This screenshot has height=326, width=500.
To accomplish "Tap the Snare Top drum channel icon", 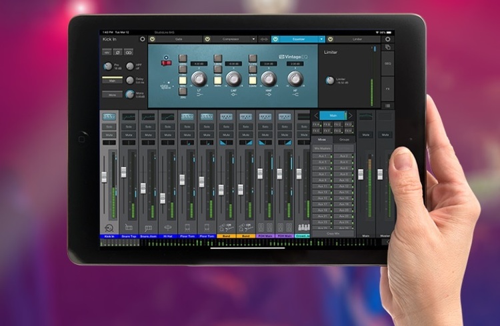I will 128,228.
